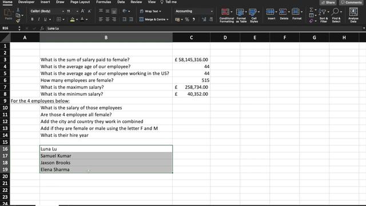
Task: Click the AutoSum sigma icon
Action: point(311,10)
